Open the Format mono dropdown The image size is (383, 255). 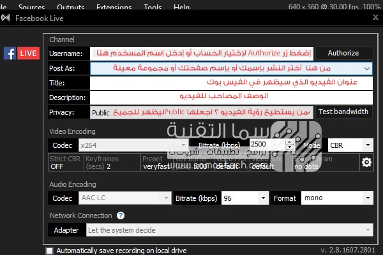[x=337, y=198]
